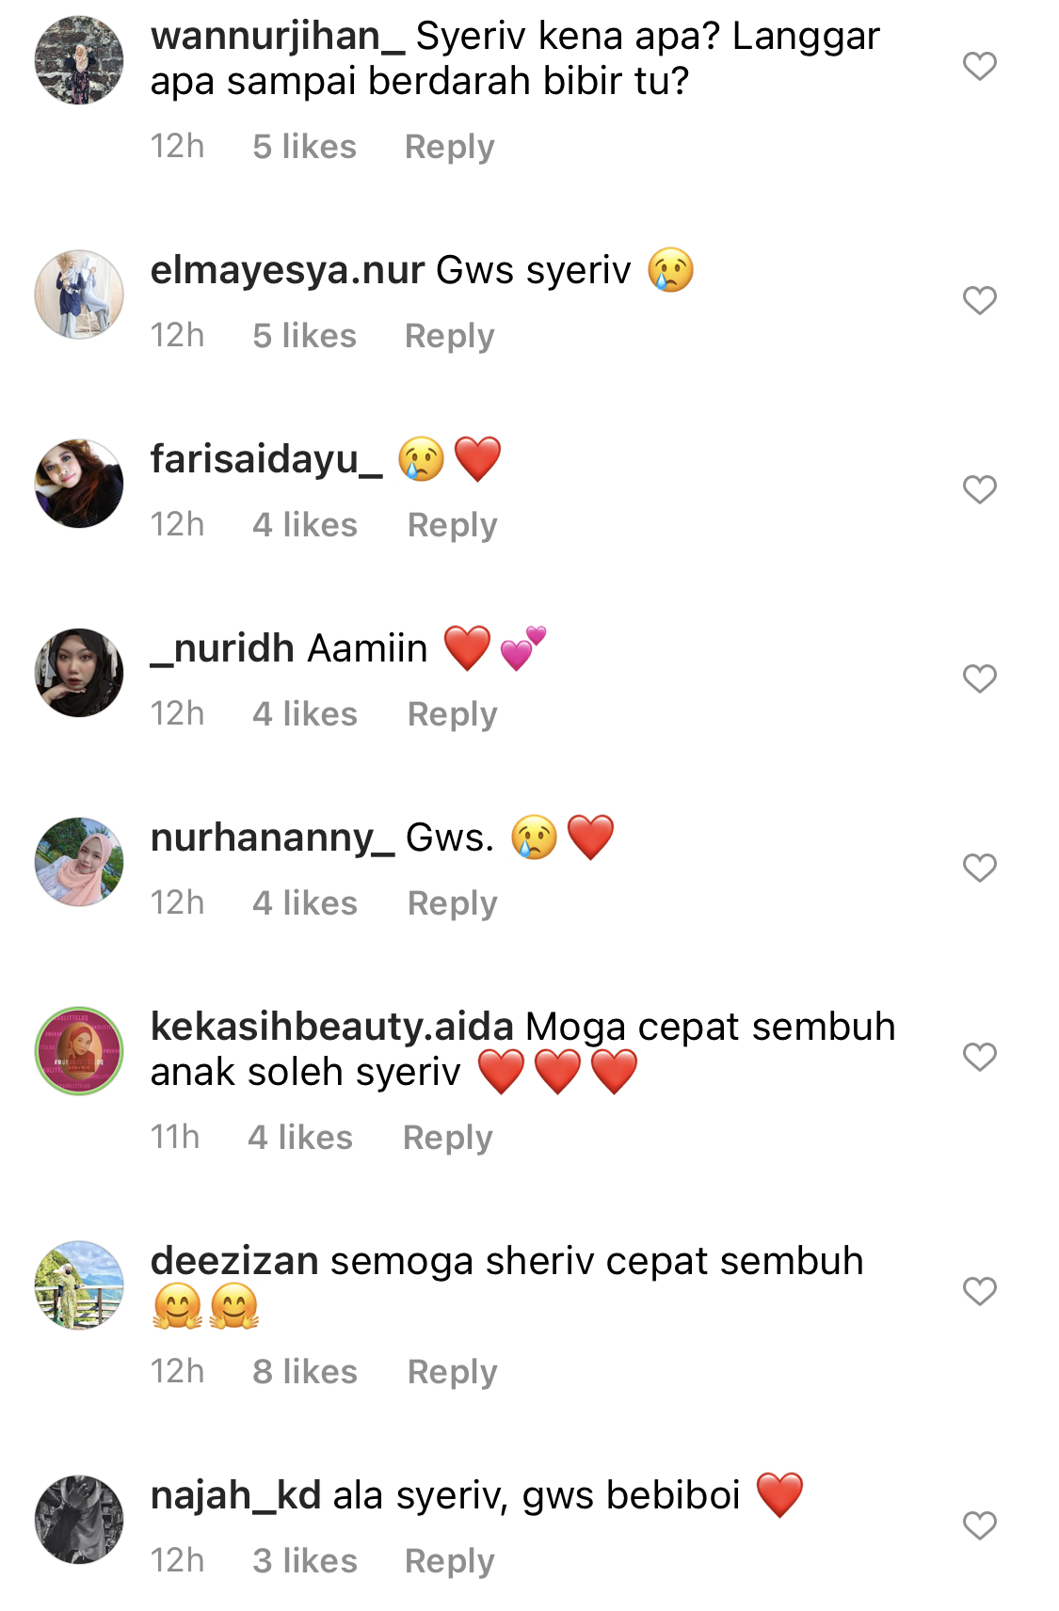View the 5 likes on elmayesya.nur's comment
The height and width of the screenshot is (1611, 1059).
(304, 336)
